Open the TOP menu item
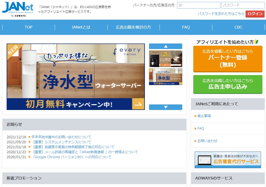 tap(28, 27)
